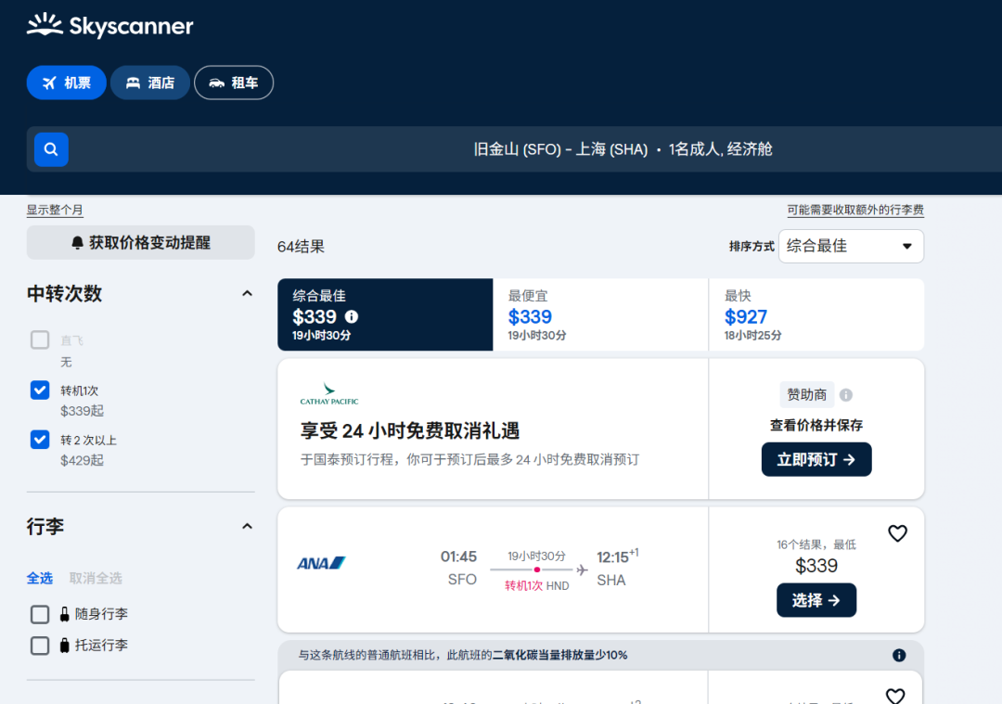Click info icon next to $339 best price

(x=352, y=317)
